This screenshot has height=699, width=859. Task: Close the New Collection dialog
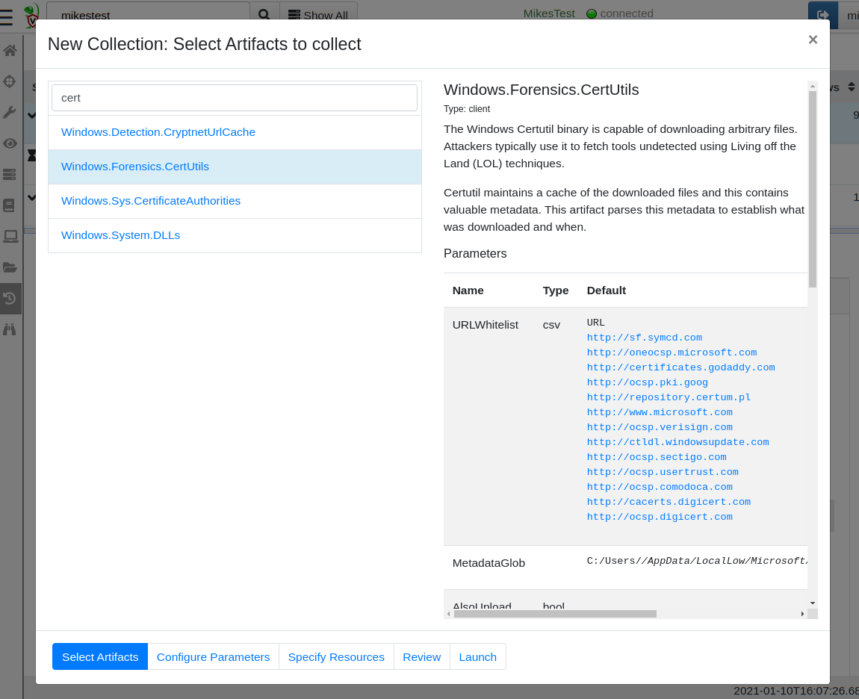813,40
